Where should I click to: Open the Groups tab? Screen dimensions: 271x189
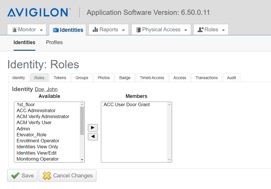coord(82,78)
